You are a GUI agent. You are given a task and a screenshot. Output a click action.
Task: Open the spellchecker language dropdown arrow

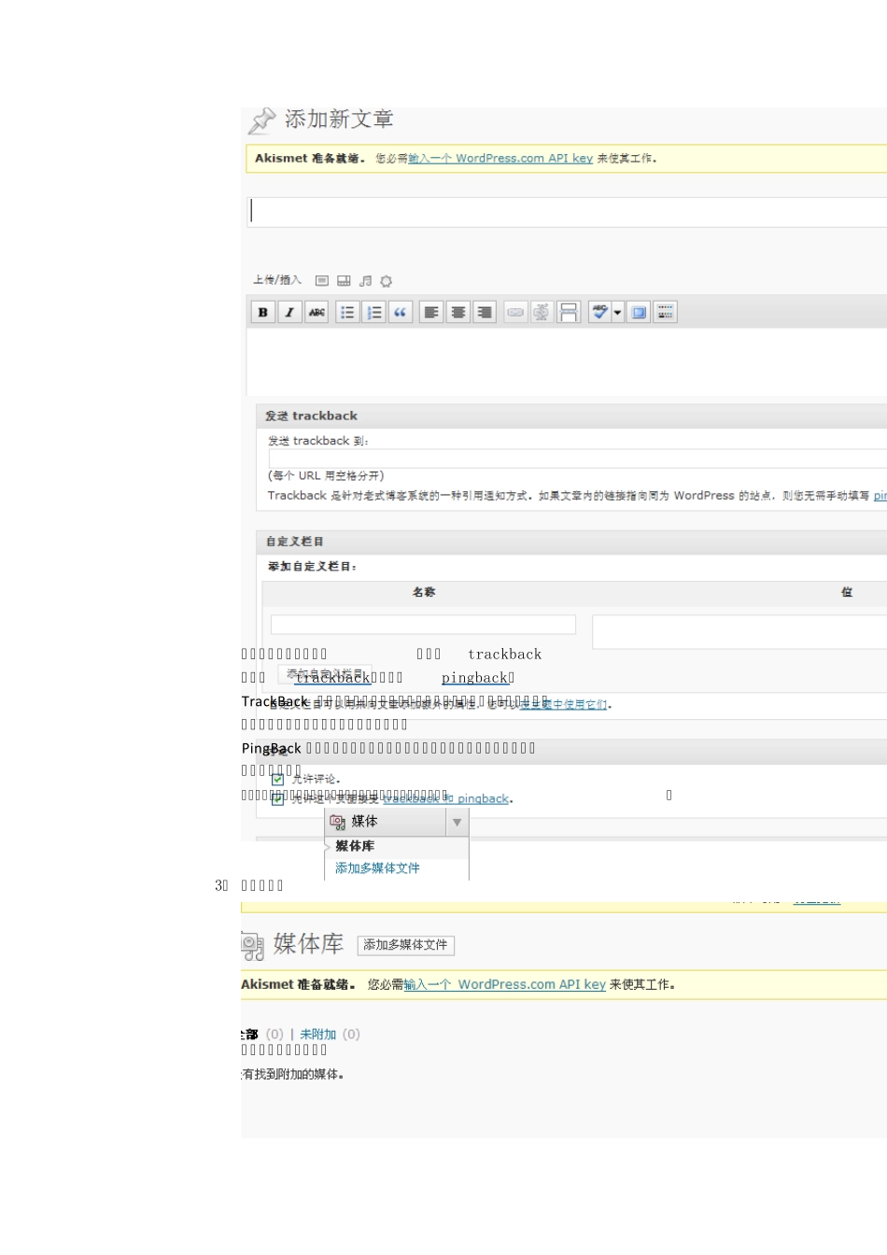[x=618, y=313]
